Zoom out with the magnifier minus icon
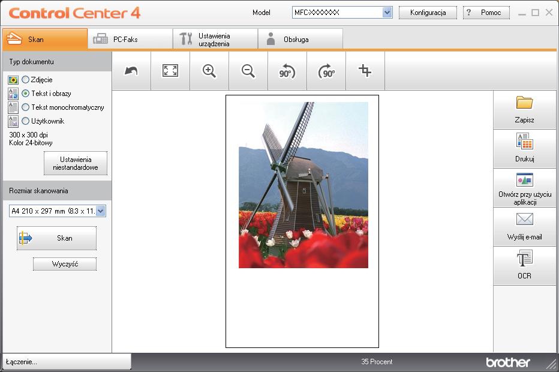Screen dimensions: 559x372 (x=248, y=71)
